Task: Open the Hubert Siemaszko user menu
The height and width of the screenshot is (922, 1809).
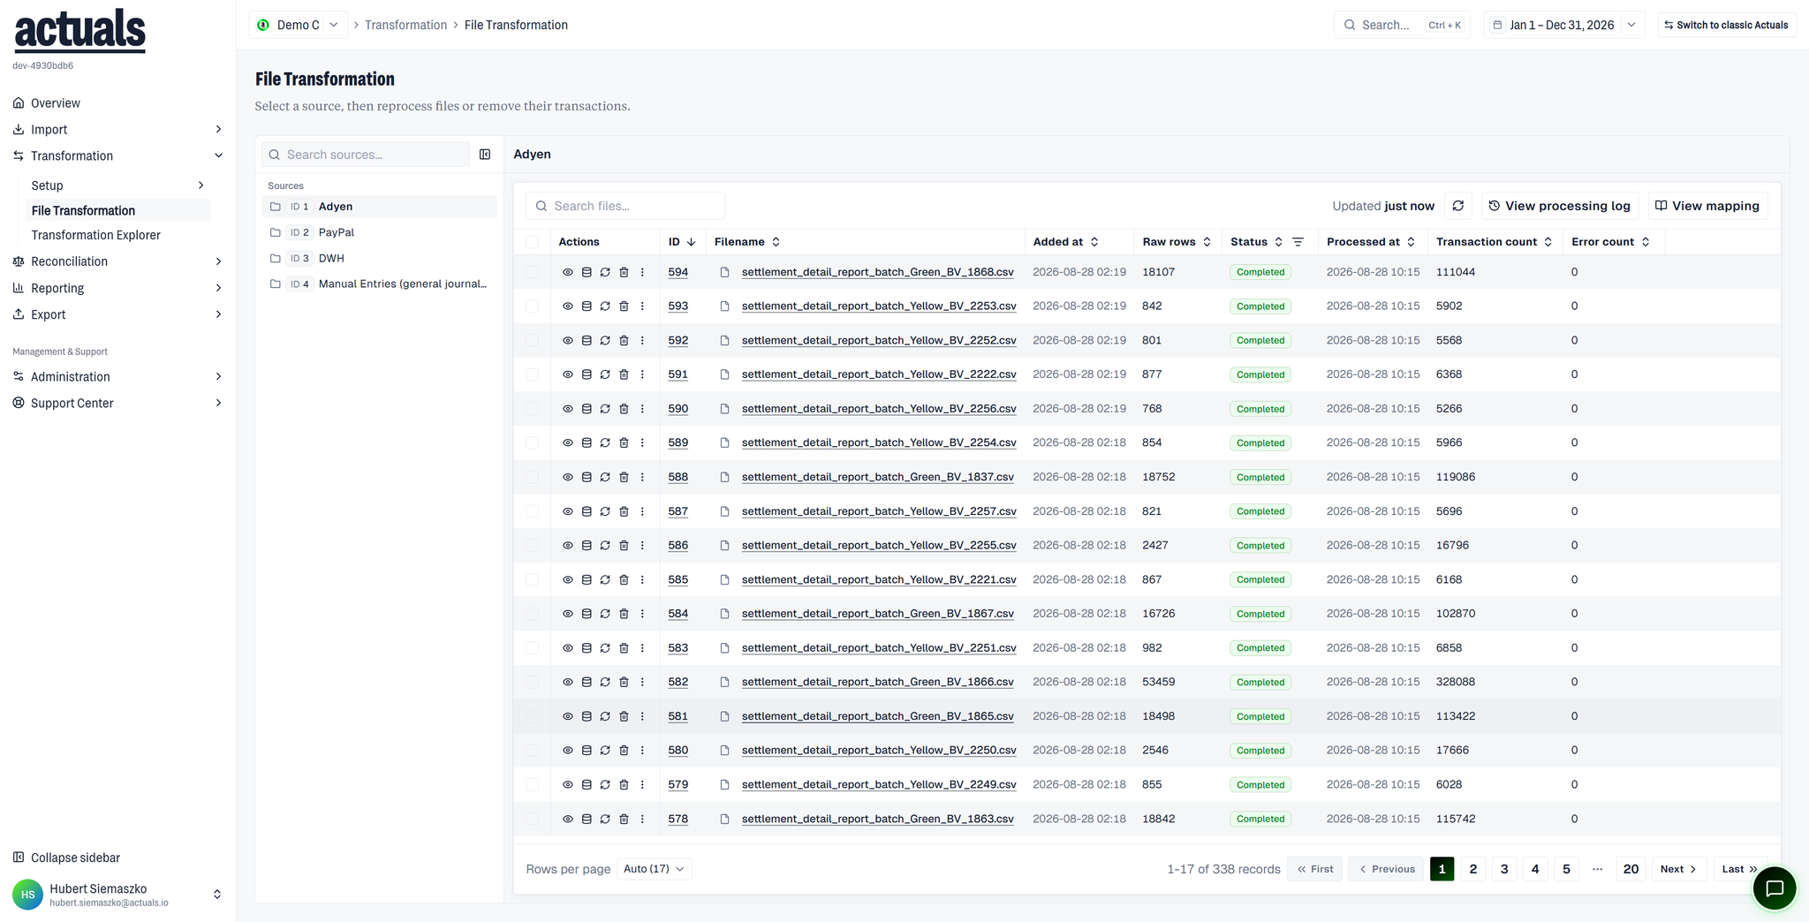Action: pos(117,895)
